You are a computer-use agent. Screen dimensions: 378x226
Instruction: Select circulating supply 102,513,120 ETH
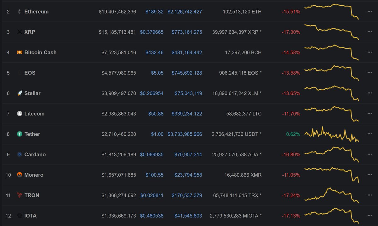(x=242, y=12)
